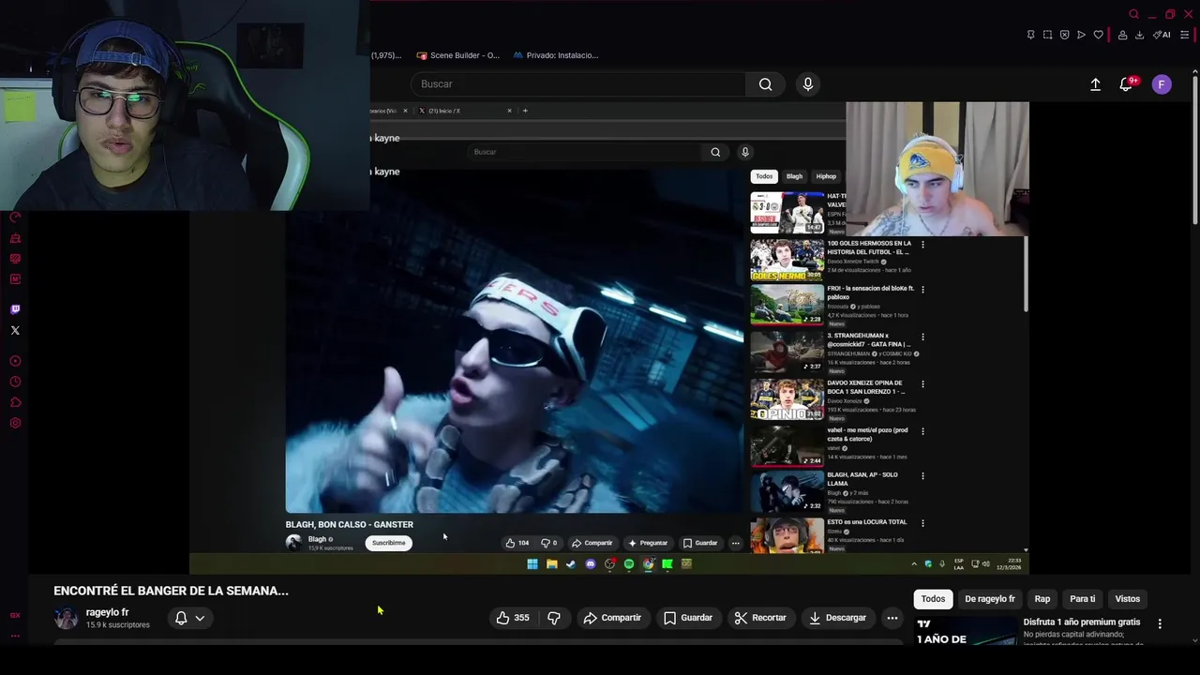Take a snapshot with the capture icon

(1047, 35)
